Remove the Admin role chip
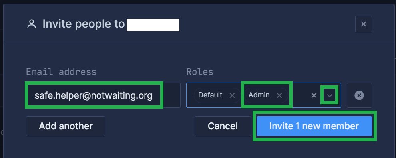396x158 pixels. 279,95
